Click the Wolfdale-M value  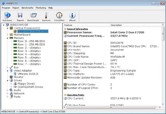pyautogui.click(x=118, y=57)
